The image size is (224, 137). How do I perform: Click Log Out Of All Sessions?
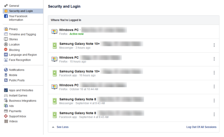(x=201, y=127)
